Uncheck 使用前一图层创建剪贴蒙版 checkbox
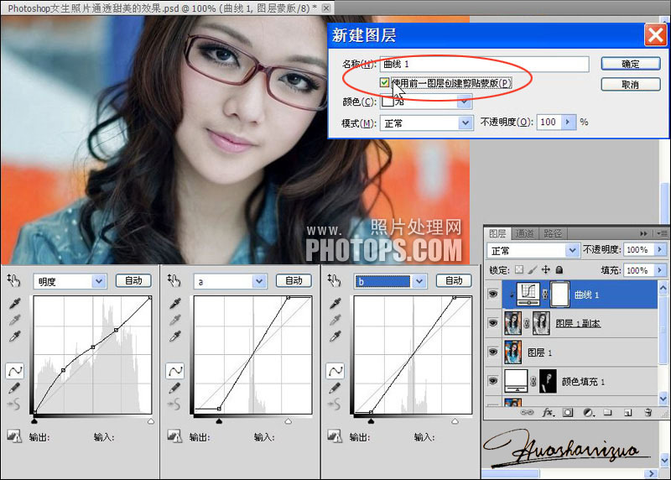Viewport: 671px width, 480px height. tap(384, 82)
